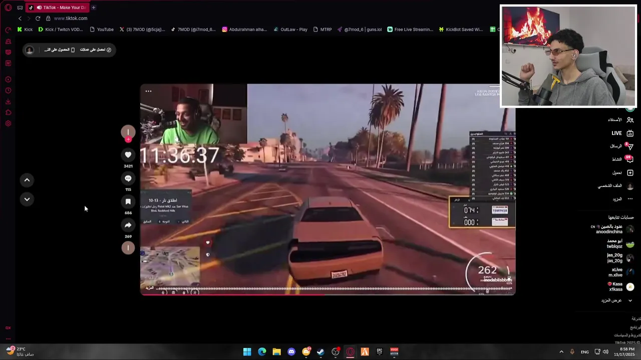The width and height of the screenshot is (641, 360).
Task: Open a new browser tab with plus
Action: click(93, 7)
